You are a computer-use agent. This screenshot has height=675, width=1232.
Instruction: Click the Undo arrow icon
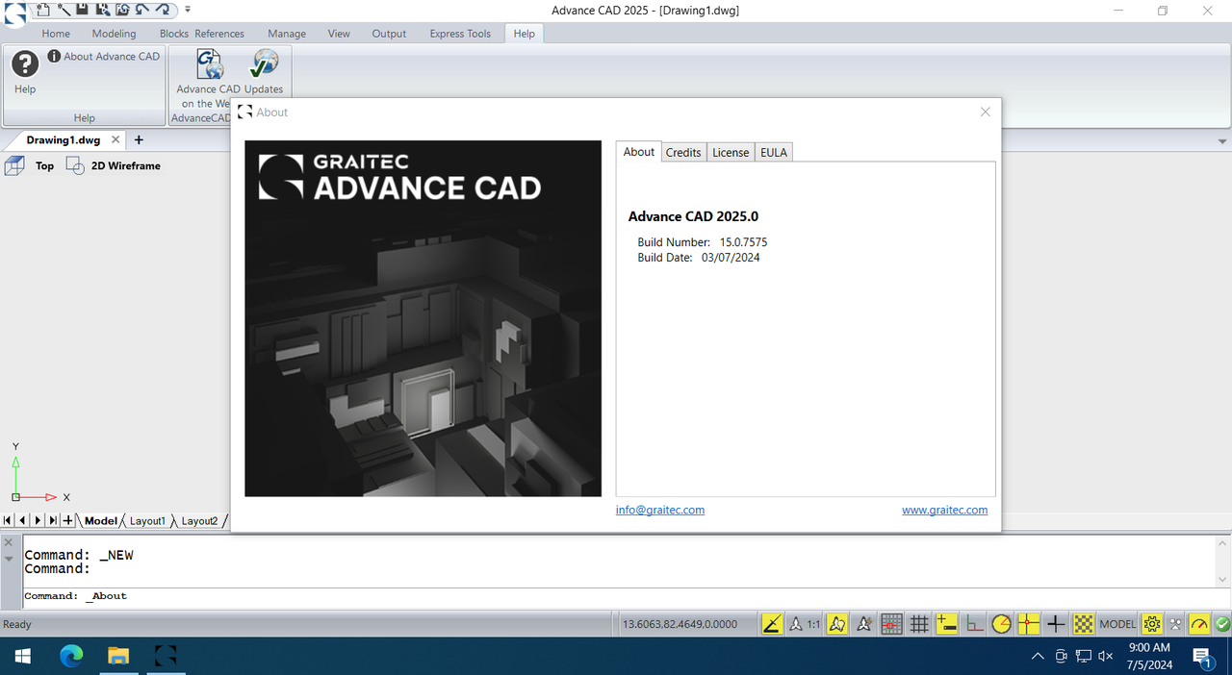pyautogui.click(x=142, y=10)
